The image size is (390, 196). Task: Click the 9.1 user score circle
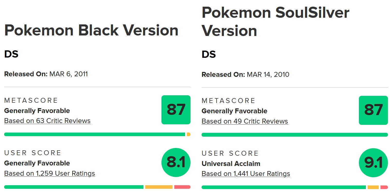click(x=373, y=163)
